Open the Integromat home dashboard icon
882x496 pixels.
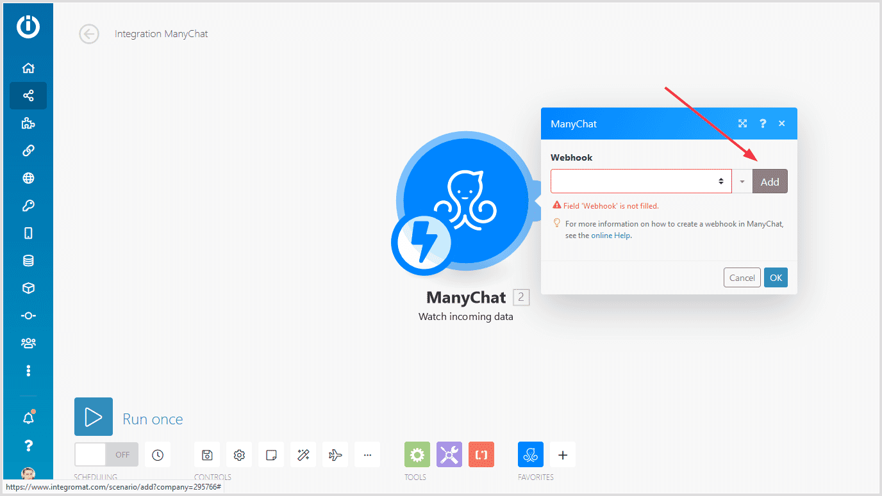pyautogui.click(x=28, y=68)
